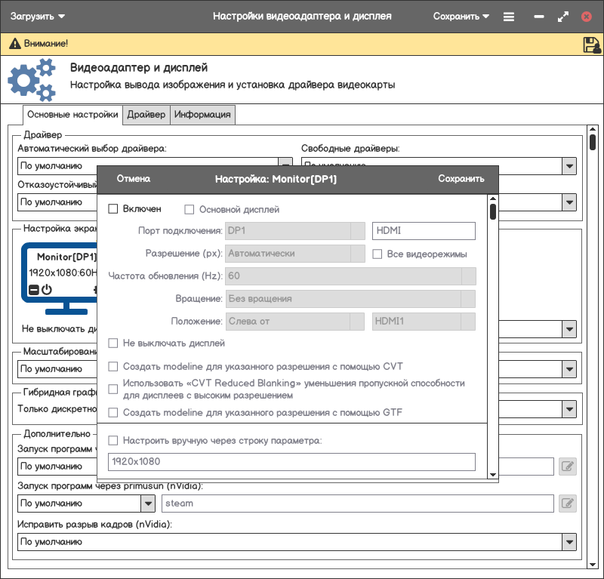Screen dimensions: 604x579
Task: Click the minus icon on the Monitor[DP1] thumbnail
Action: point(33,290)
